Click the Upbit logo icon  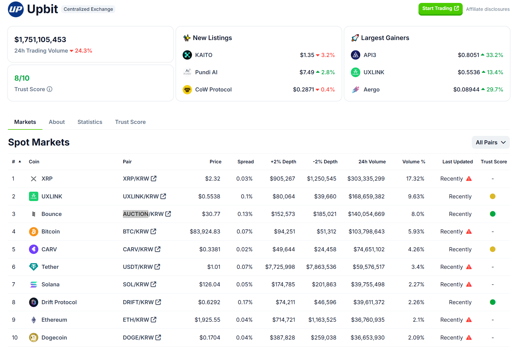point(16,9)
